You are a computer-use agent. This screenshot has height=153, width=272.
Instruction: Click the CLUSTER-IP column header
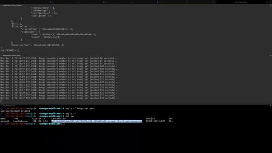(x=39, y=119)
